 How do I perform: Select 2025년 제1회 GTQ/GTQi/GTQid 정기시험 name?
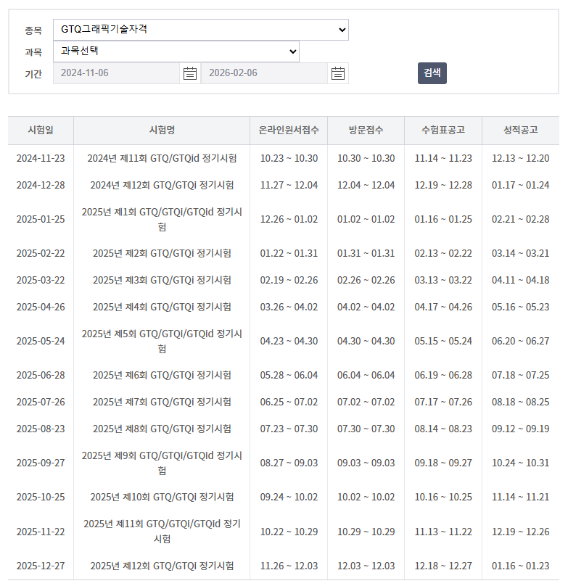162,219
